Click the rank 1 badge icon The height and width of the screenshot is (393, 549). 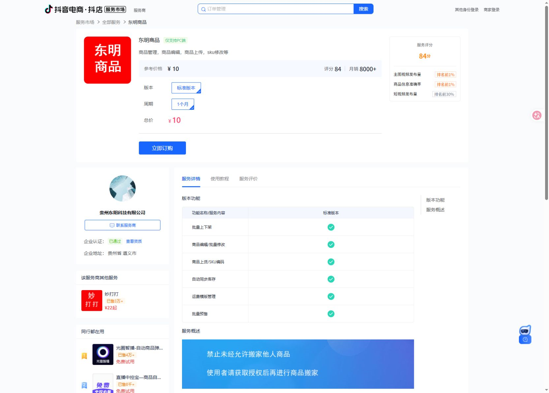[84, 356]
